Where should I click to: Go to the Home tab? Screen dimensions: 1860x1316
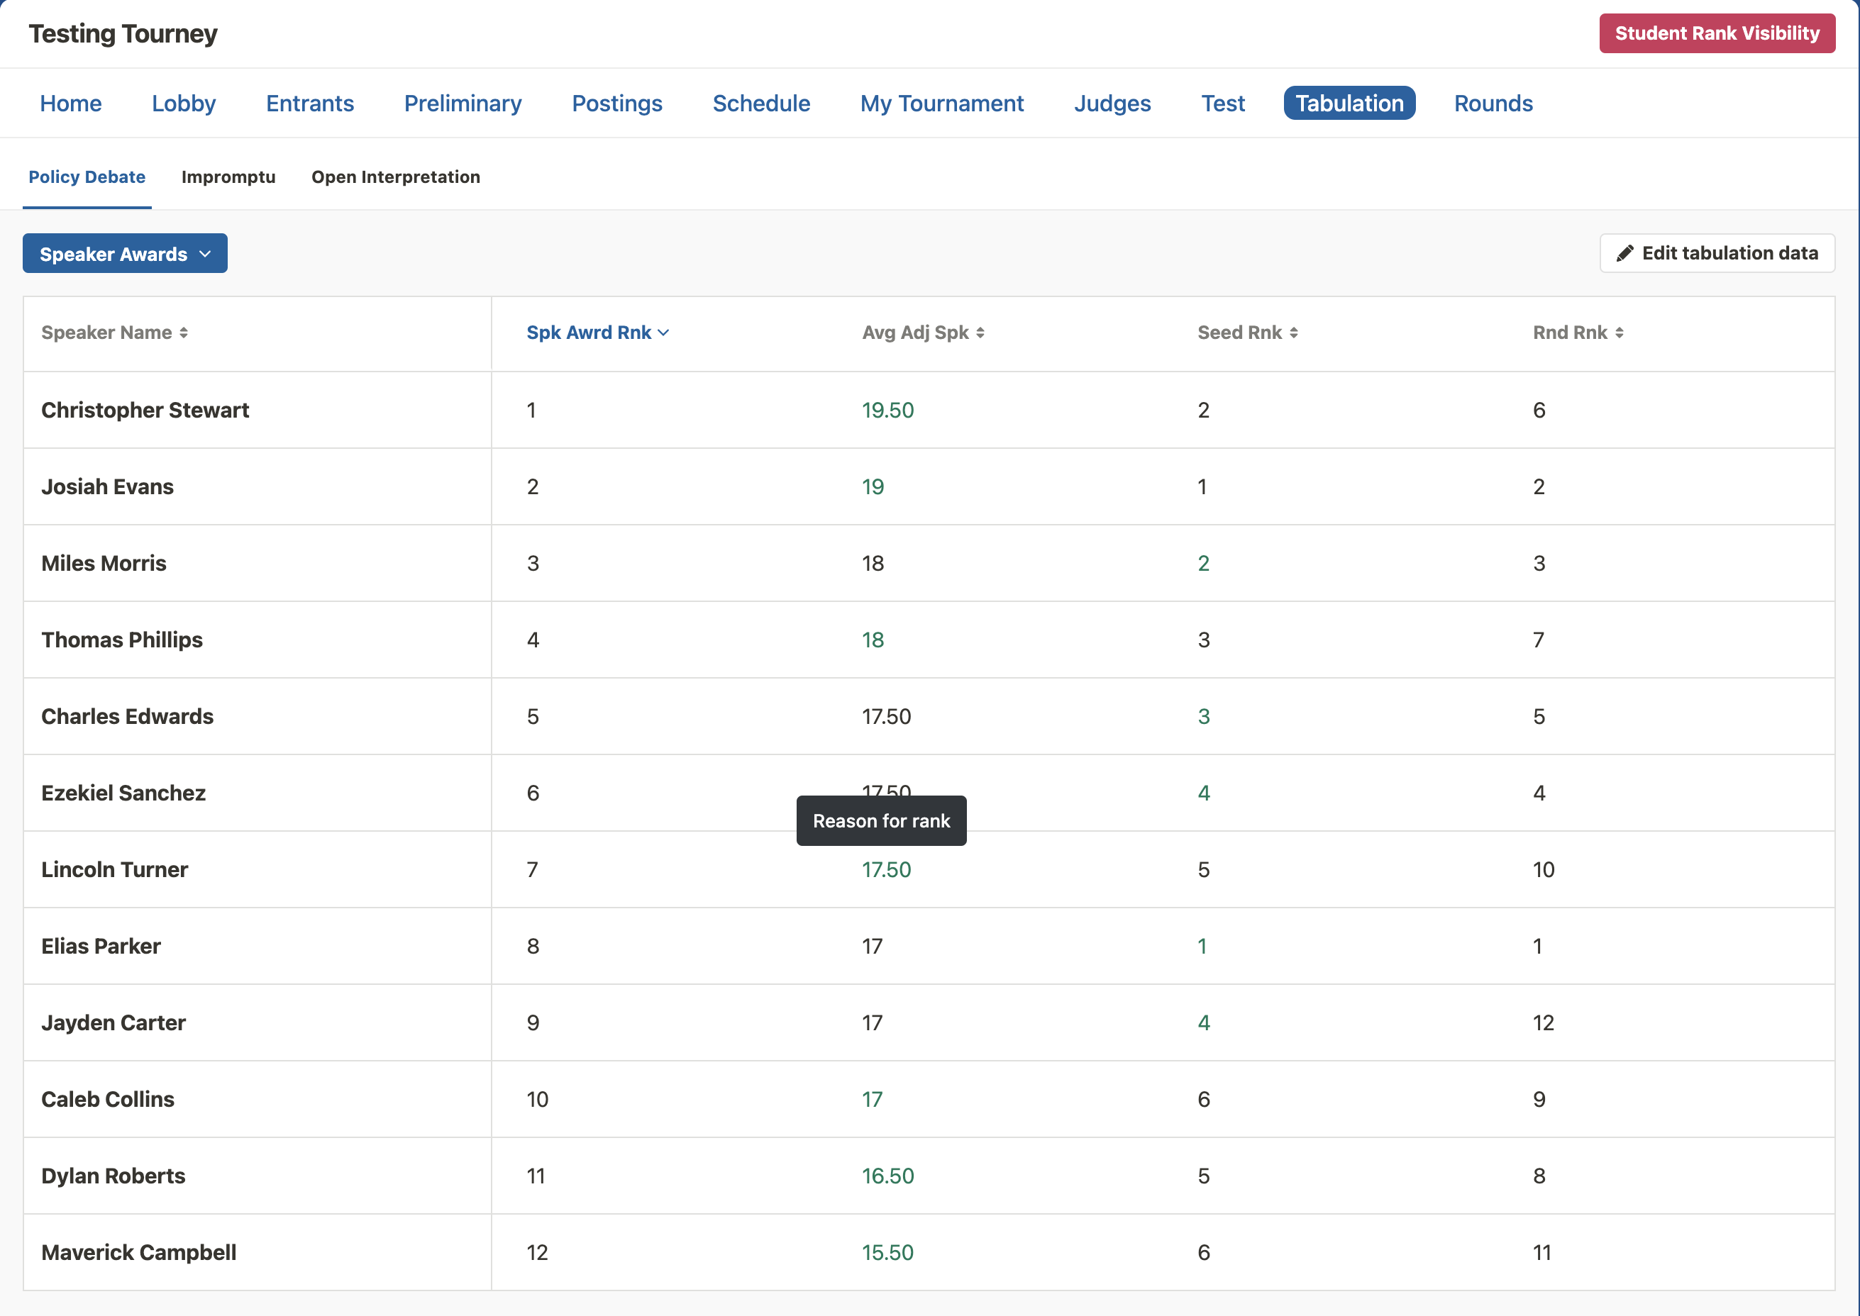point(70,103)
